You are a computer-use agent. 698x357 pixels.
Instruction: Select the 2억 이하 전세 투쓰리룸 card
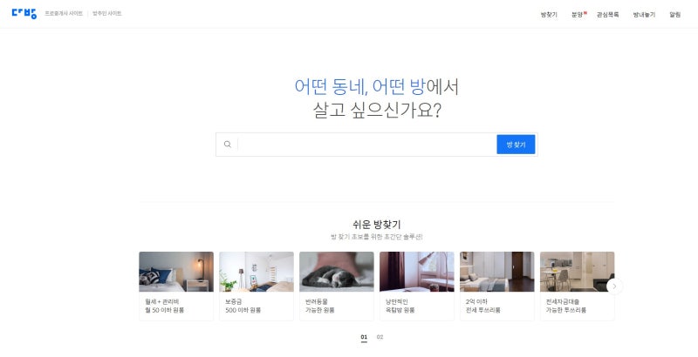(x=496, y=286)
